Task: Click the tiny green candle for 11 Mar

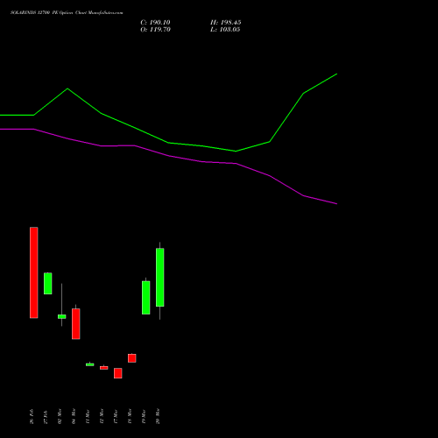Action: (90, 364)
